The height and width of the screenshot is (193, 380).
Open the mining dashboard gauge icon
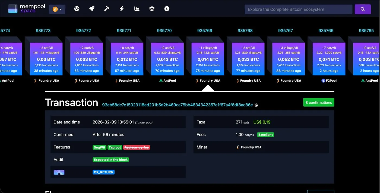point(77,8)
